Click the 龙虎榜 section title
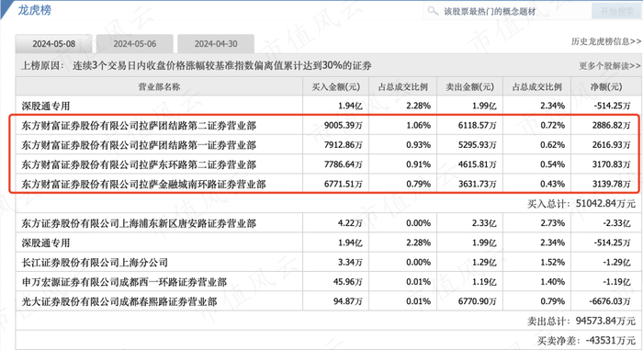This screenshot has width=643, height=350. coord(35,10)
